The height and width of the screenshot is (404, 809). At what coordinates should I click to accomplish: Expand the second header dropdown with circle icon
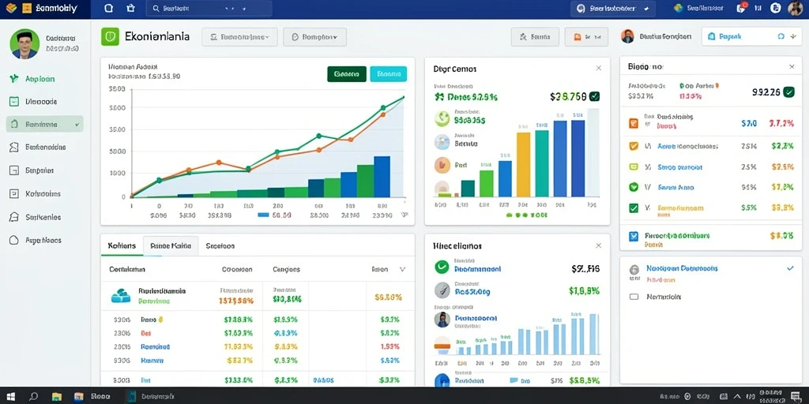tap(314, 37)
